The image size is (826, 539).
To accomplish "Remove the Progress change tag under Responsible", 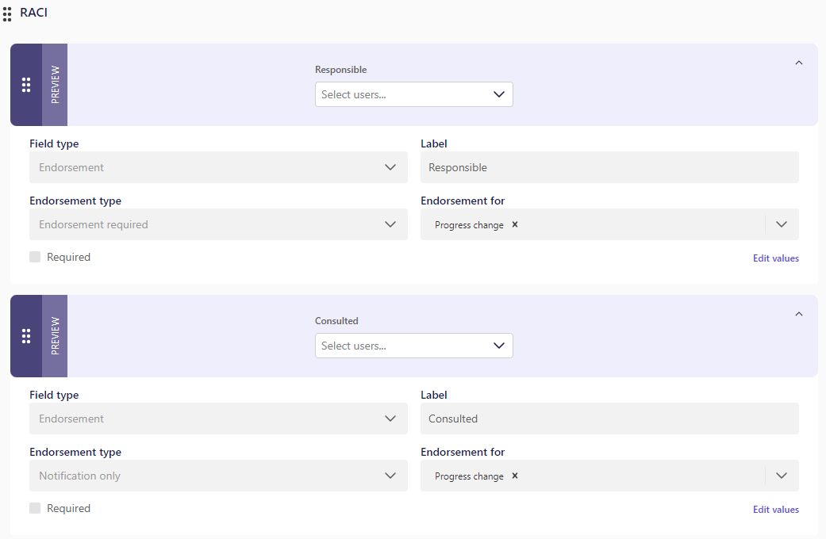I will coord(514,224).
